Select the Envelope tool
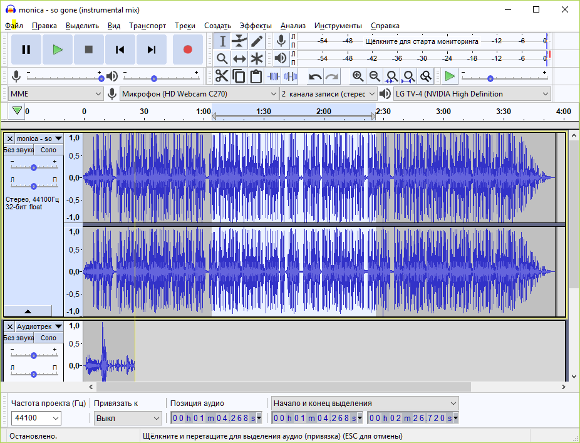580x443 pixels. click(x=239, y=41)
